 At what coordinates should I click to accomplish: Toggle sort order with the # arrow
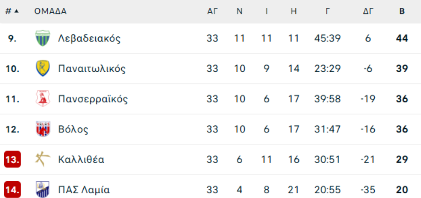(x=16, y=11)
